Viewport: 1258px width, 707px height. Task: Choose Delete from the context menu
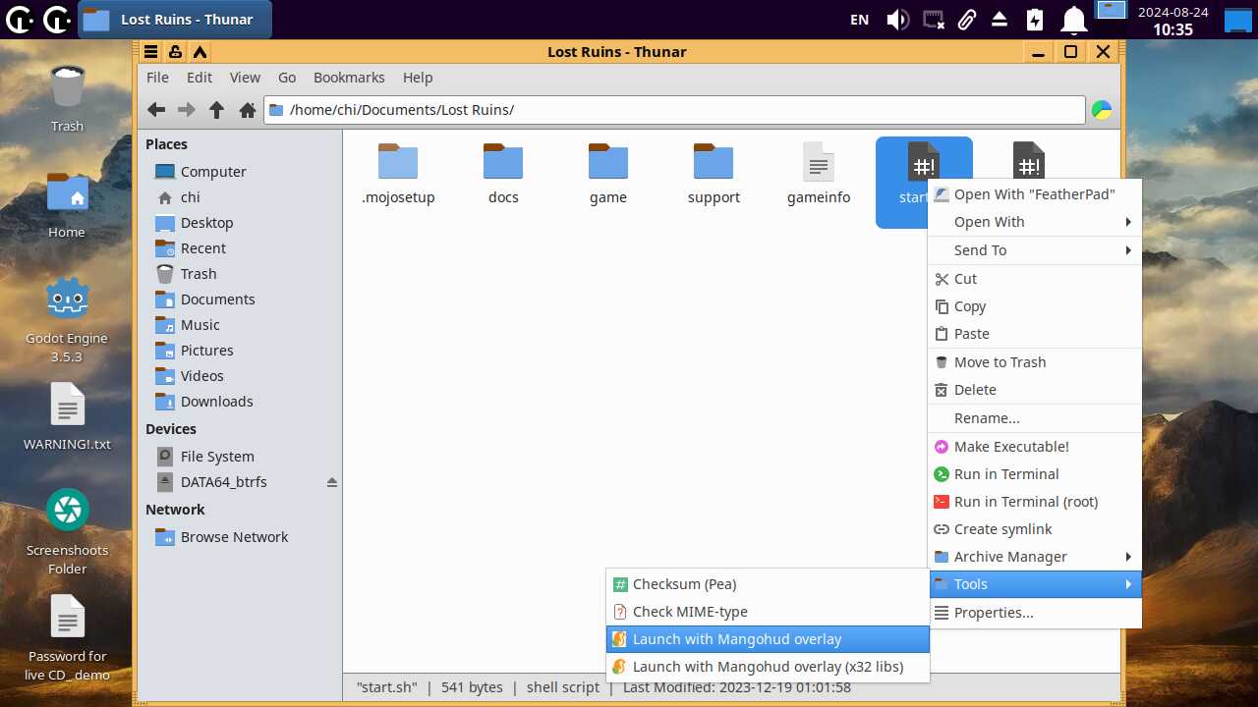(x=1035, y=390)
